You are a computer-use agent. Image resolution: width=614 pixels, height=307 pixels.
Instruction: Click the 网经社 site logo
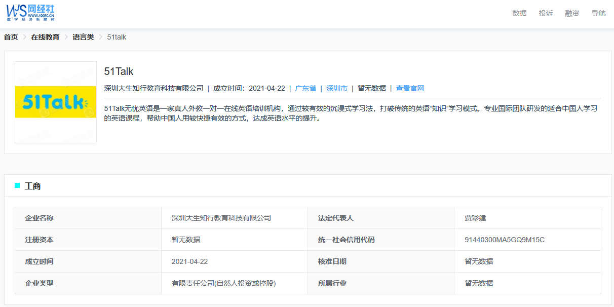click(x=30, y=13)
